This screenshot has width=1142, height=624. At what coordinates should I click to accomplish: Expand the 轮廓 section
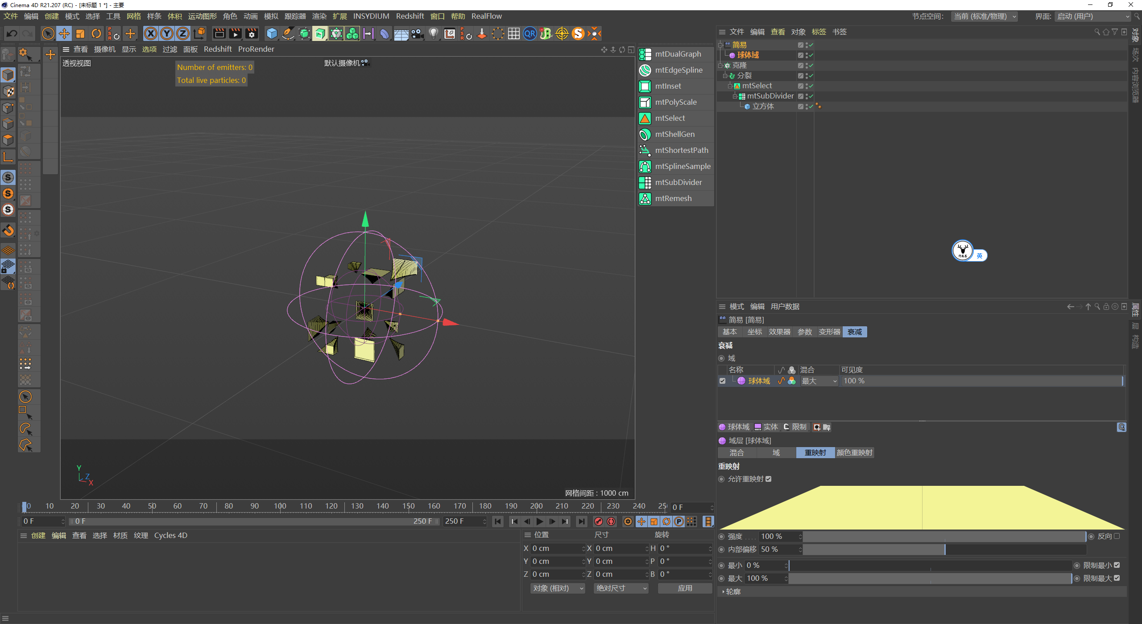pyautogui.click(x=732, y=591)
